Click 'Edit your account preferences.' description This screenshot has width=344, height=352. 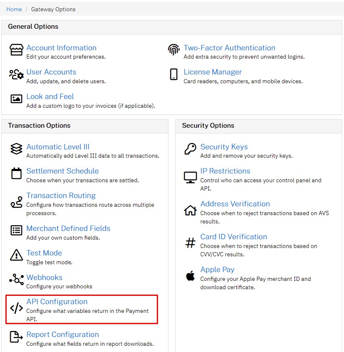(x=66, y=57)
